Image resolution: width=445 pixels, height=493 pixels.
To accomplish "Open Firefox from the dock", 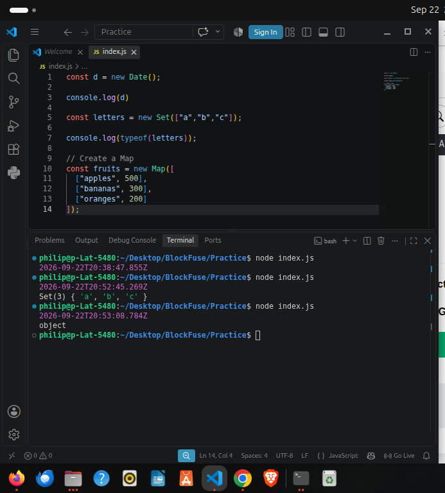I will tap(17, 478).
